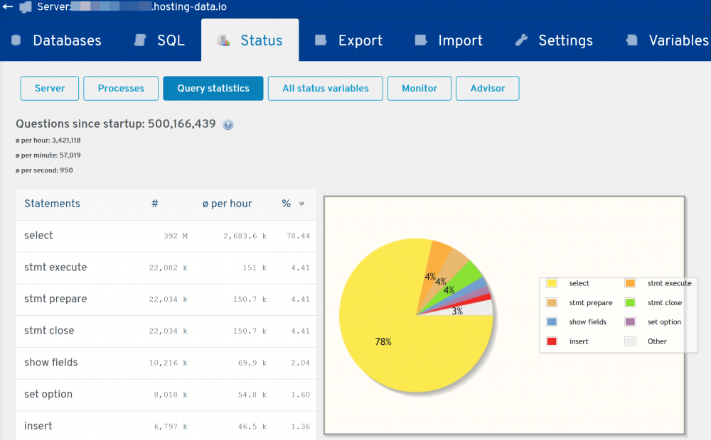Screen dimensions: 711x440
Task: Click the back arrow in the top bar
Action: click(8, 7)
